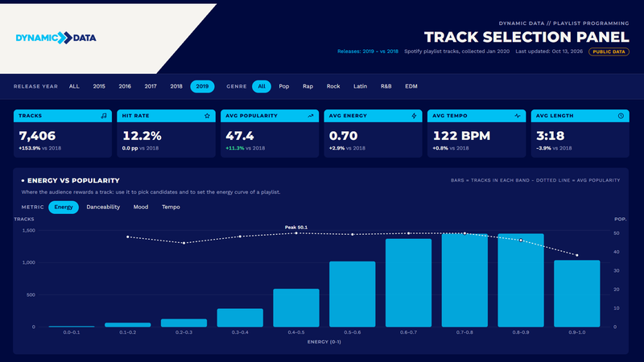This screenshot has height=362, width=644.
Task: Click the lightning bolt icon on Avg Energy card
Action: pyautogui.click(x=414, y=116)
